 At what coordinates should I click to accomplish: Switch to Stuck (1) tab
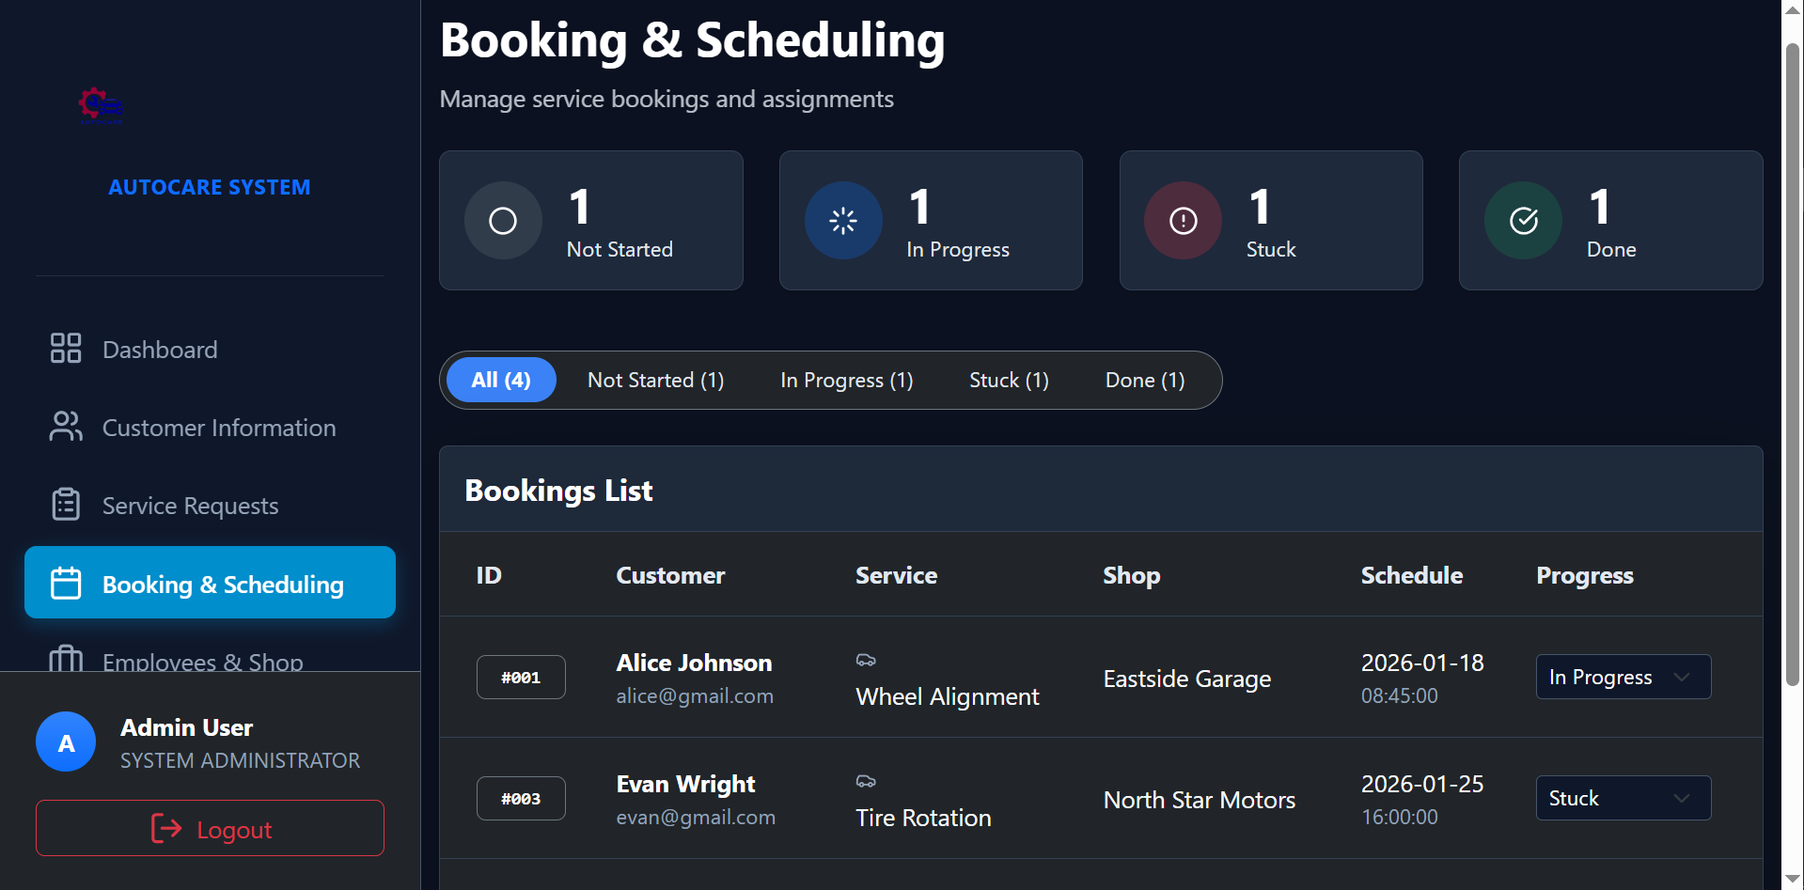pos(1009,380)
